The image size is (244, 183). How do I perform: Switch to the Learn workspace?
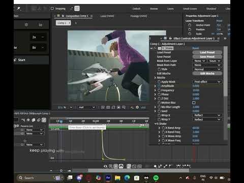tap(170, 9)
